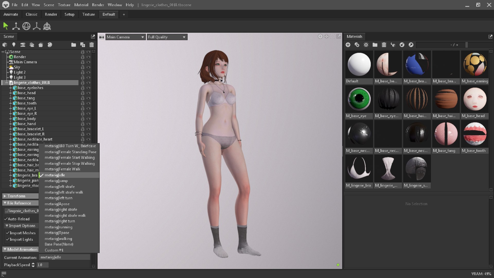Viewport: 494px width, 278px height.
Task: Duplicate selected scene object
Action: pyautogui.click(x=83, y=45)
